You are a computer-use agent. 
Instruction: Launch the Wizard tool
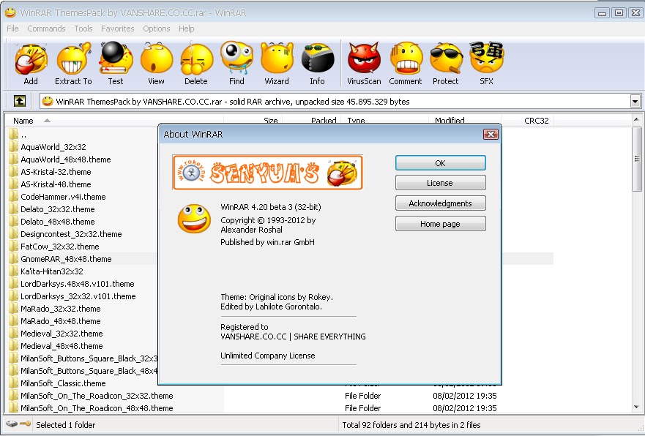(x=277, y=64)
